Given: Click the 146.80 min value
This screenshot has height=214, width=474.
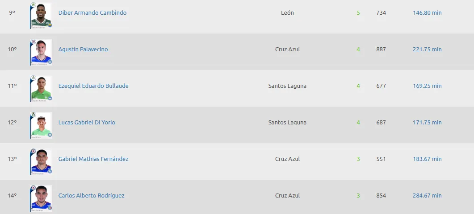Looking at the screenshot, I should coord(427,13).
